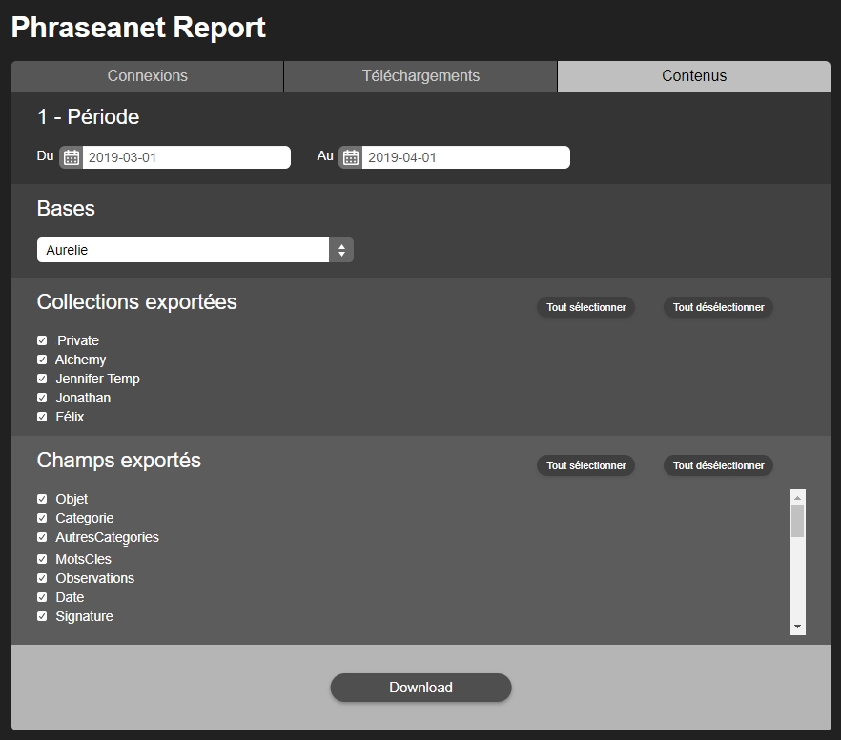Image resolution: width=841 pixels, height=740 pixels.
Task: Click the start date field 2019-03-01
Action: tap(186, 157)
